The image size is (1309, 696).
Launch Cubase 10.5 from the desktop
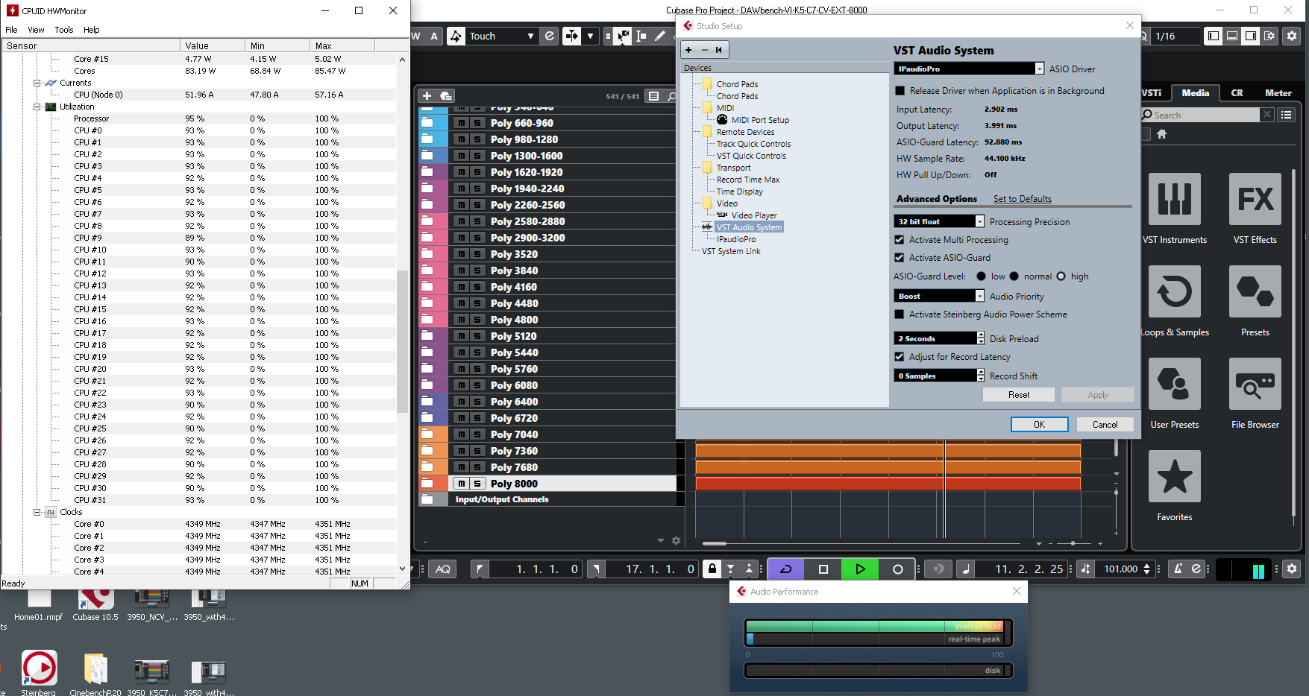pos(95,604)
